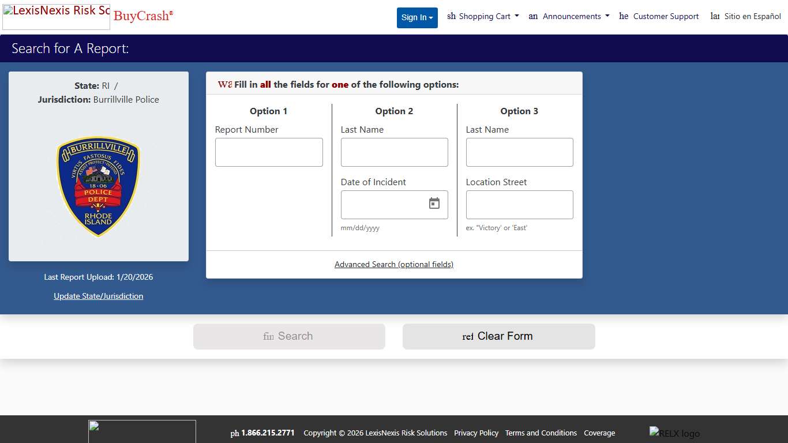Open the Terms and Conditions footer link
The width and height of the screenshot is (788, 443).
pos(541,433)
